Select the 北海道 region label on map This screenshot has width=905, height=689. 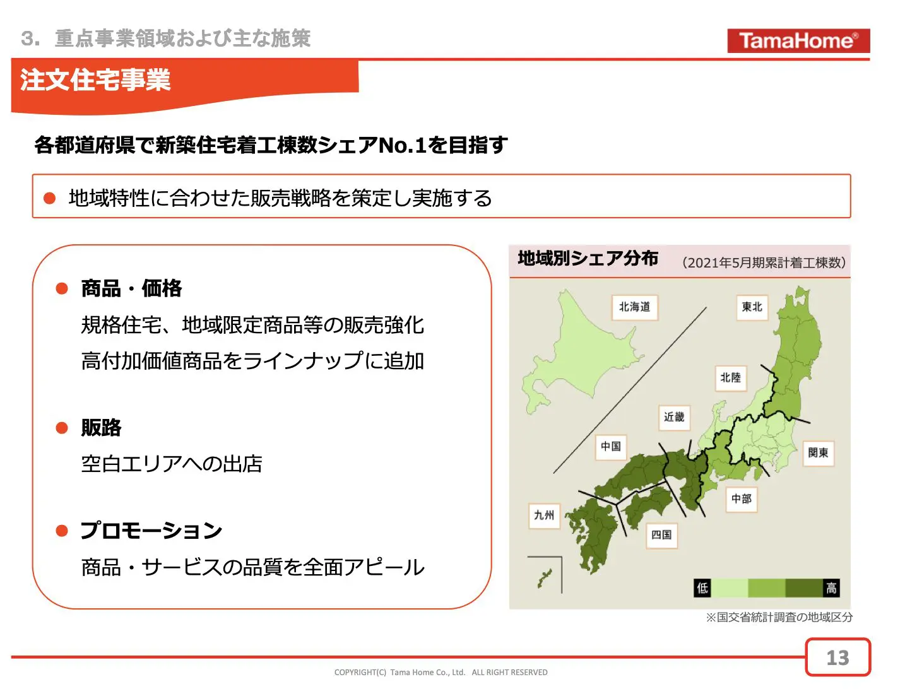pyautogui.click(x=634, y=307)
